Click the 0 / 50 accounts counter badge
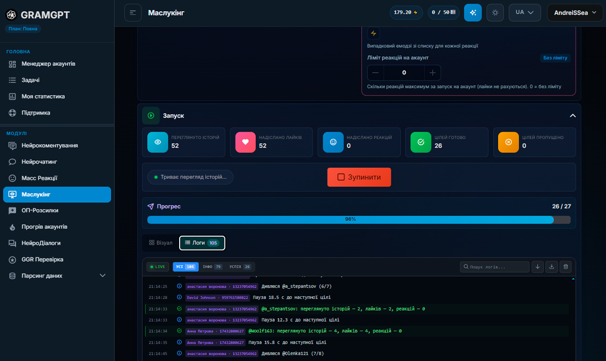 [443, 12]
